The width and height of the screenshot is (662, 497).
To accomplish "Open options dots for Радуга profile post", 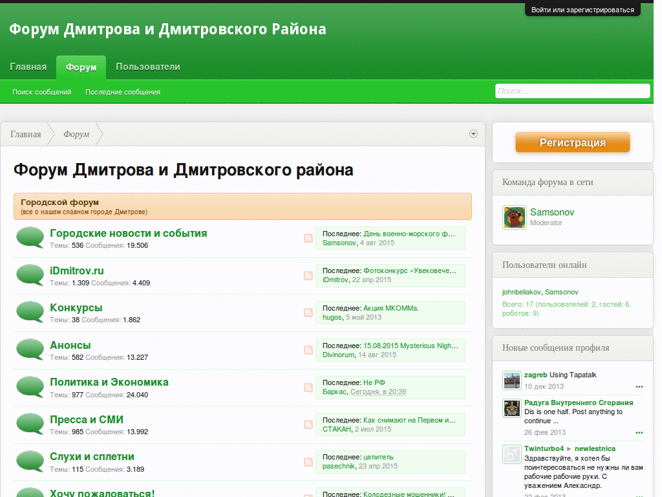I will (639, 433).
